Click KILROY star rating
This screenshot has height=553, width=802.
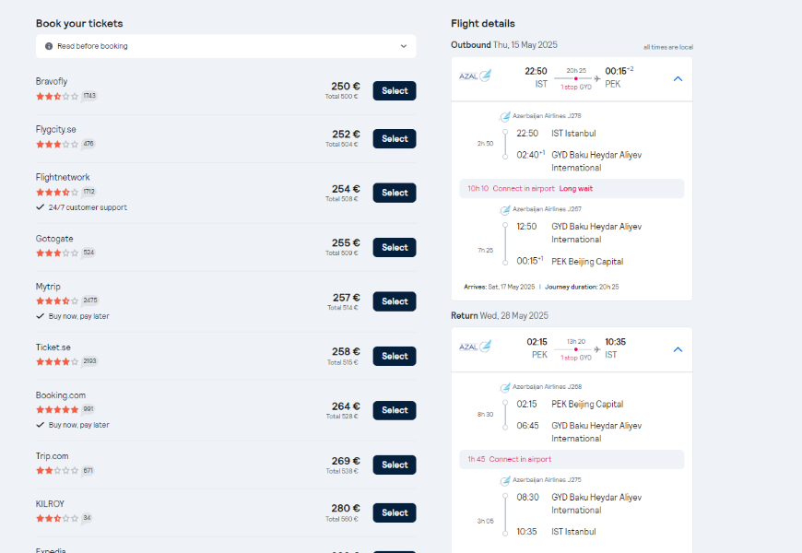(x=57, y=518)
